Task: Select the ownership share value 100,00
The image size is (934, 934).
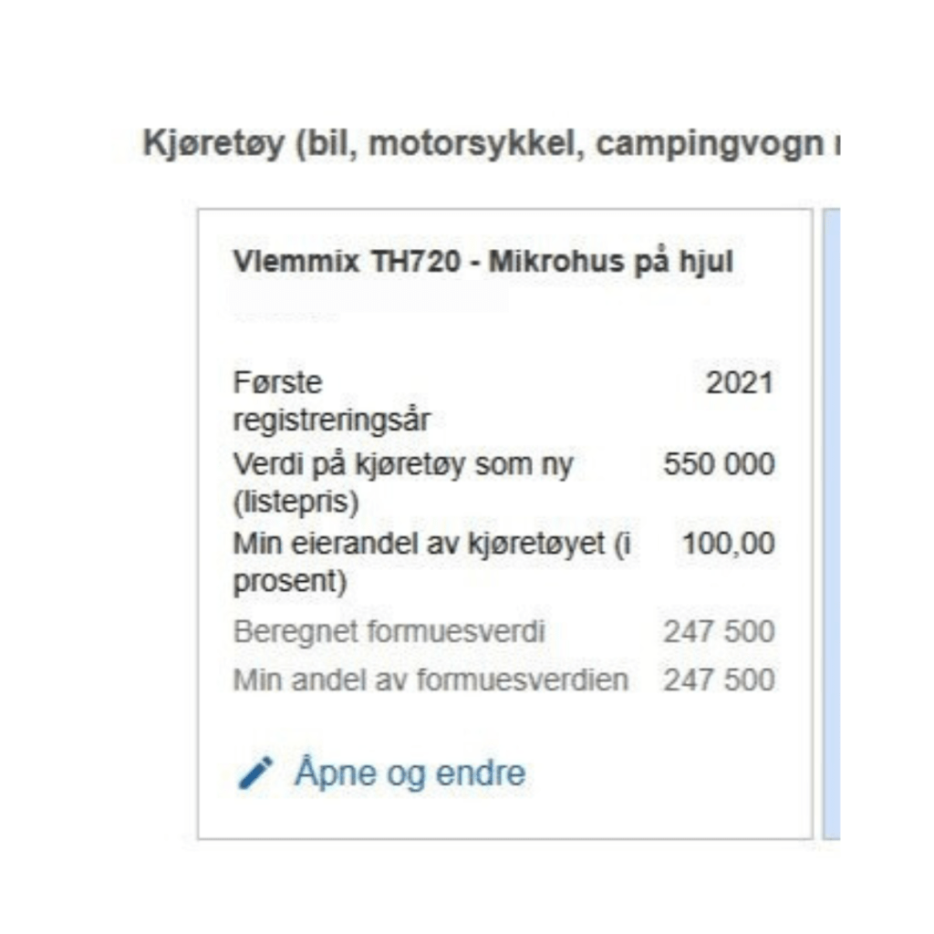Action: point(728,544)
